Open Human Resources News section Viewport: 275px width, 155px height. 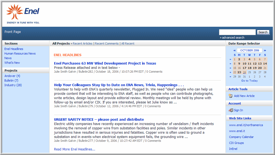(20, 53)
